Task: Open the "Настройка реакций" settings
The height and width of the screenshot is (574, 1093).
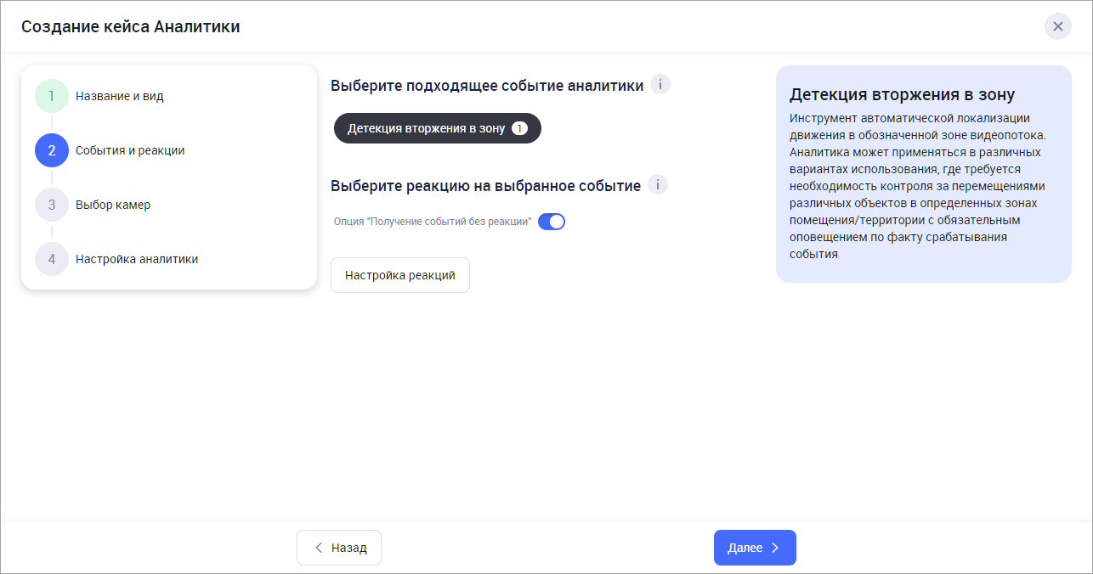Action: click(x=399, y=275)
